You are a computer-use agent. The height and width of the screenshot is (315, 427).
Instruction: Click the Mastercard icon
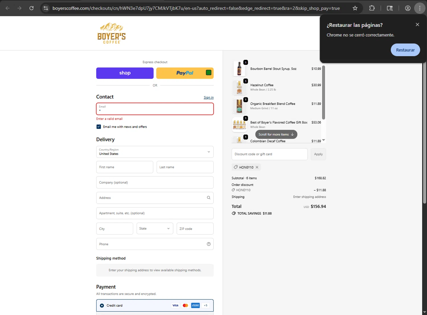tap(185, 306)
